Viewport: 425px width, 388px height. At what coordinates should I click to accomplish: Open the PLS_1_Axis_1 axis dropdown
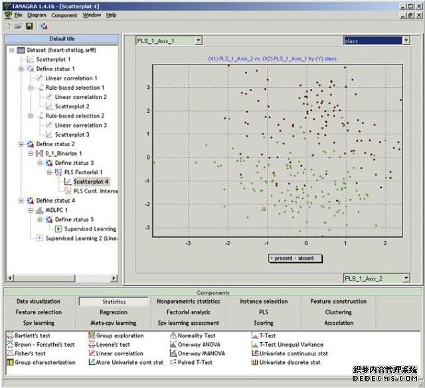198,41
